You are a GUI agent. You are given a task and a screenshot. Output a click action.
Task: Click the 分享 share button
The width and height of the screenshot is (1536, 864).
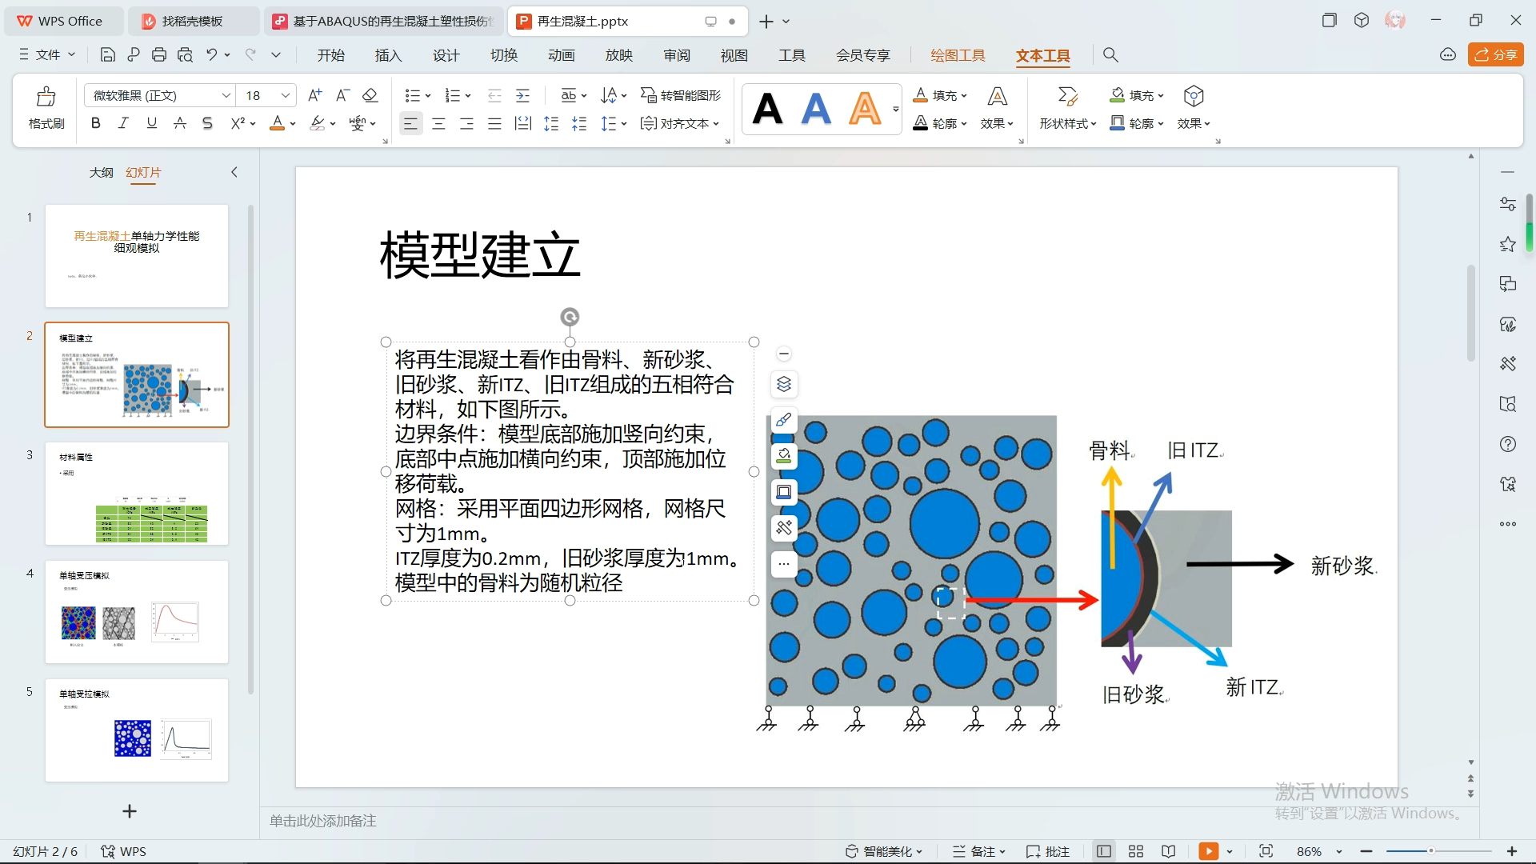(1495, 54)
